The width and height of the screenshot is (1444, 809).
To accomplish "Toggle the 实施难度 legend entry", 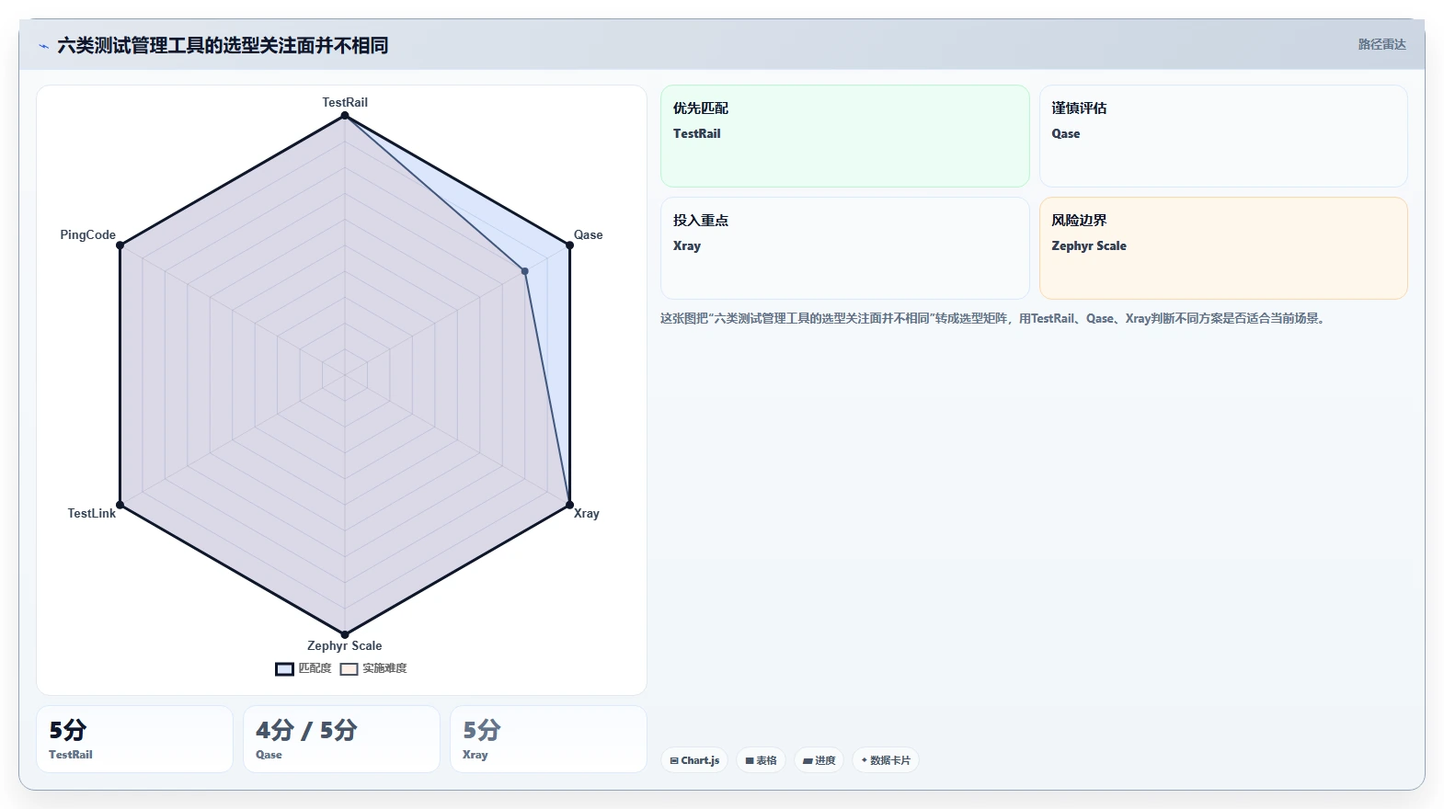I will point(373,668).
